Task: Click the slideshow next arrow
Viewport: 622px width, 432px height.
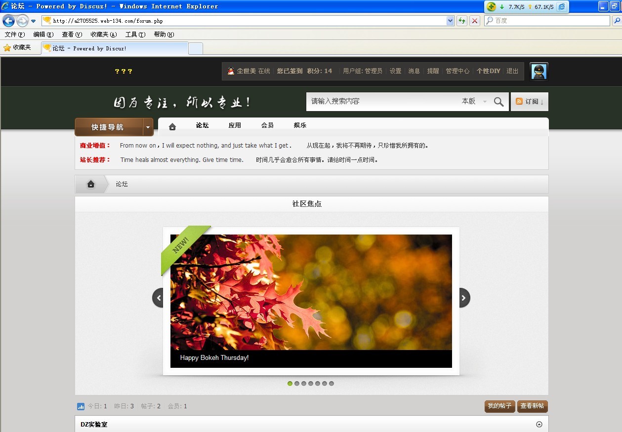Action: click(464, 298)
